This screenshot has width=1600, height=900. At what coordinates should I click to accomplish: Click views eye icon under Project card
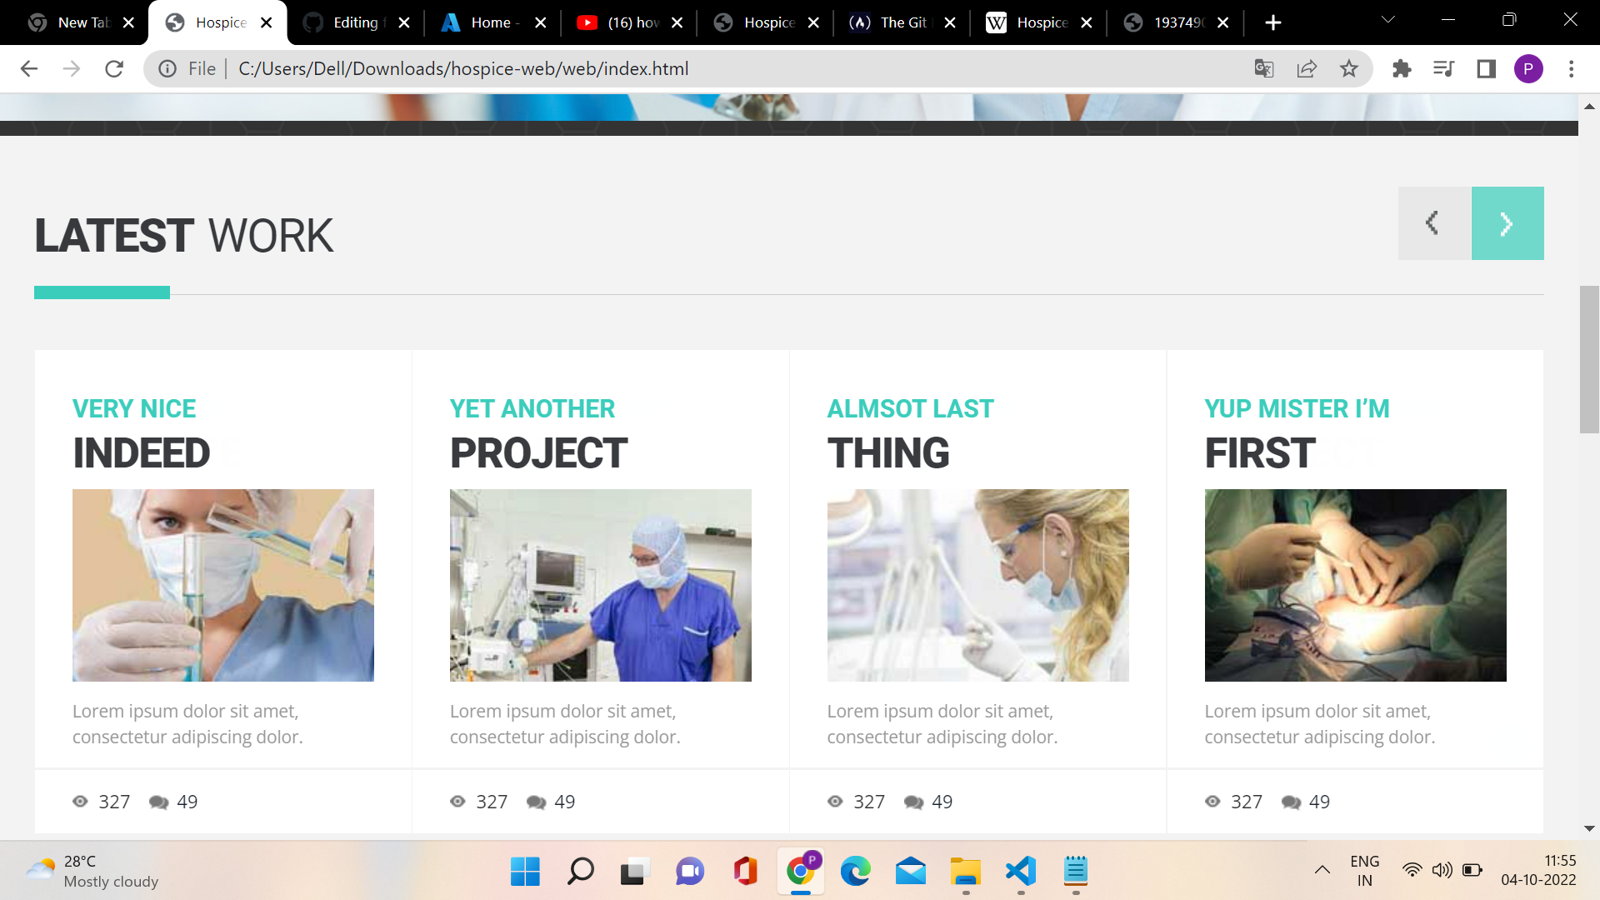click(457, 802)
